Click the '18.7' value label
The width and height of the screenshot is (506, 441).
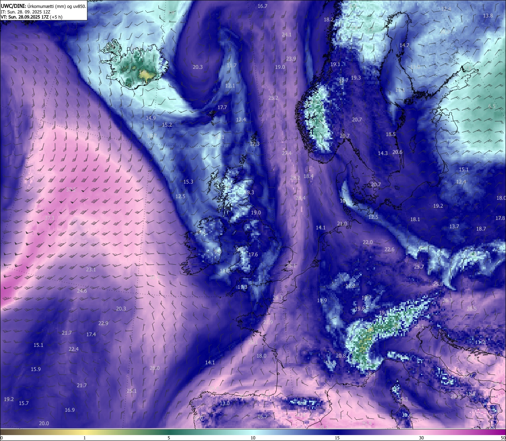(481, 229)
